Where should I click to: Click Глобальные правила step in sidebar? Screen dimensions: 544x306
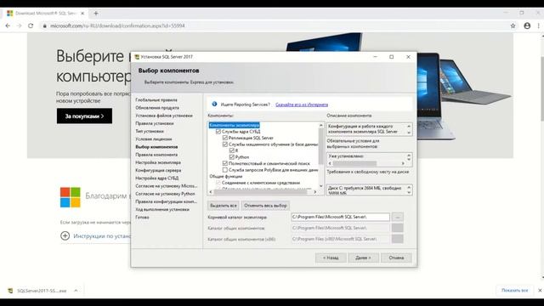click(156, 100)
